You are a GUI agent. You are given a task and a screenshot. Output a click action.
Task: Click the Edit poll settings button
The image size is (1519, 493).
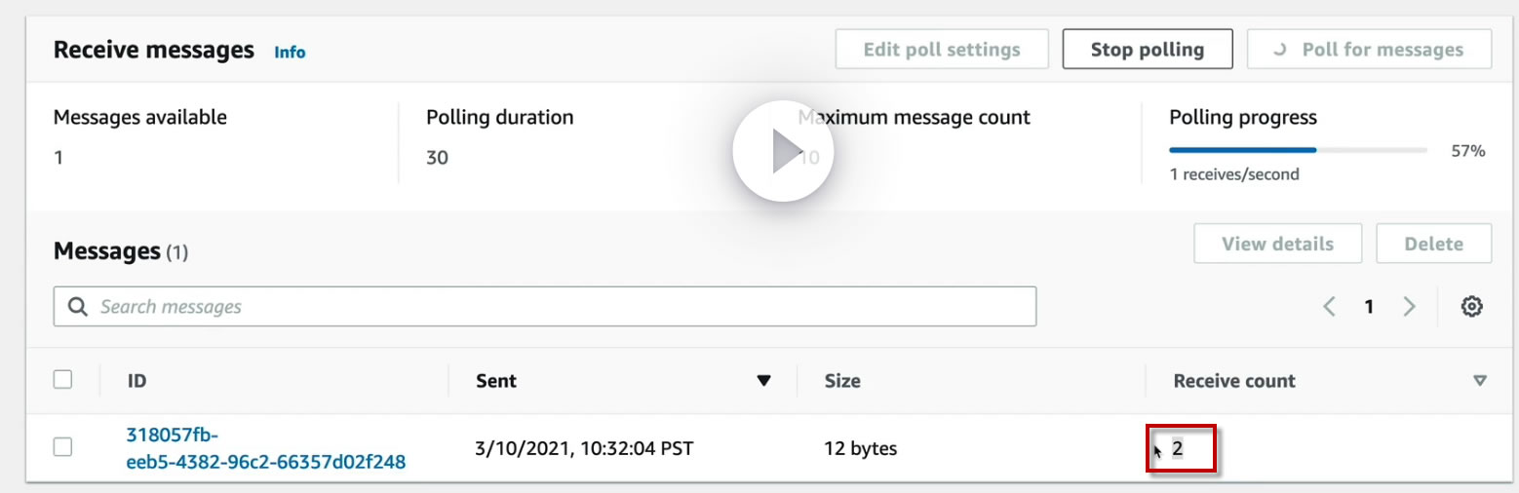tap(941, 50)
